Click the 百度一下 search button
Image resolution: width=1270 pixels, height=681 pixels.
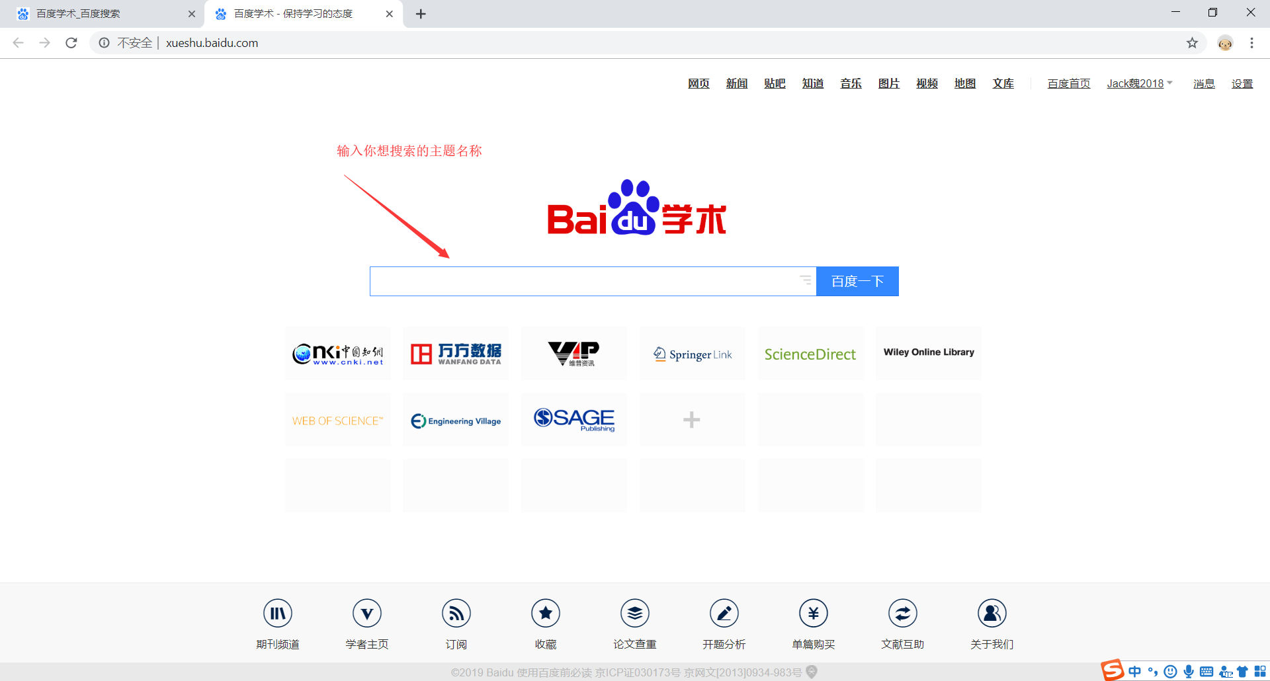[x=857, y=281]
